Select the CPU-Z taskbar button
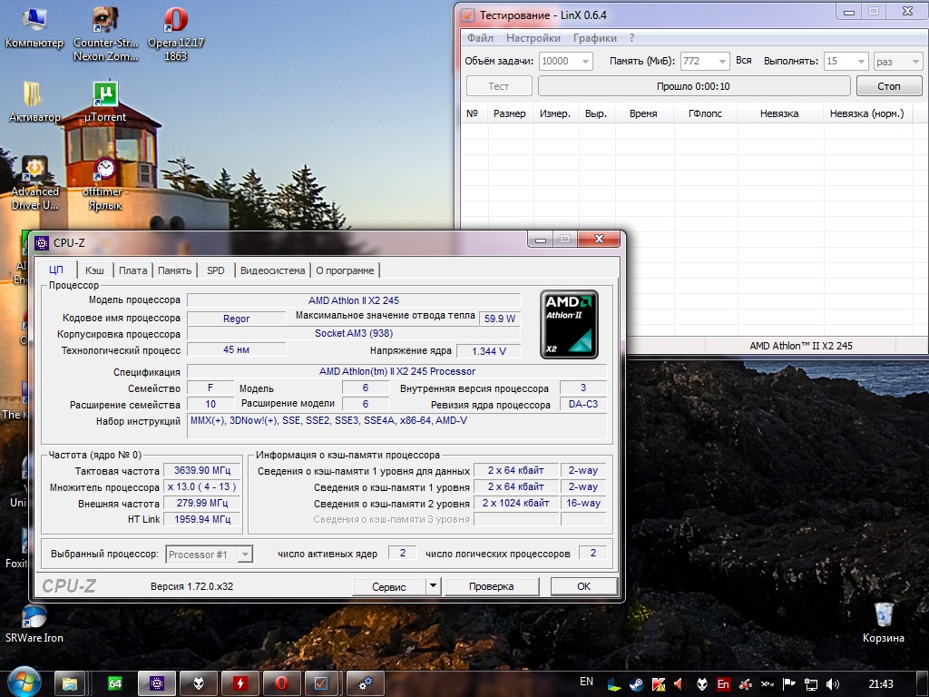Screen dimensions: 929x697 pyautogui.click(x=157, y=684)
